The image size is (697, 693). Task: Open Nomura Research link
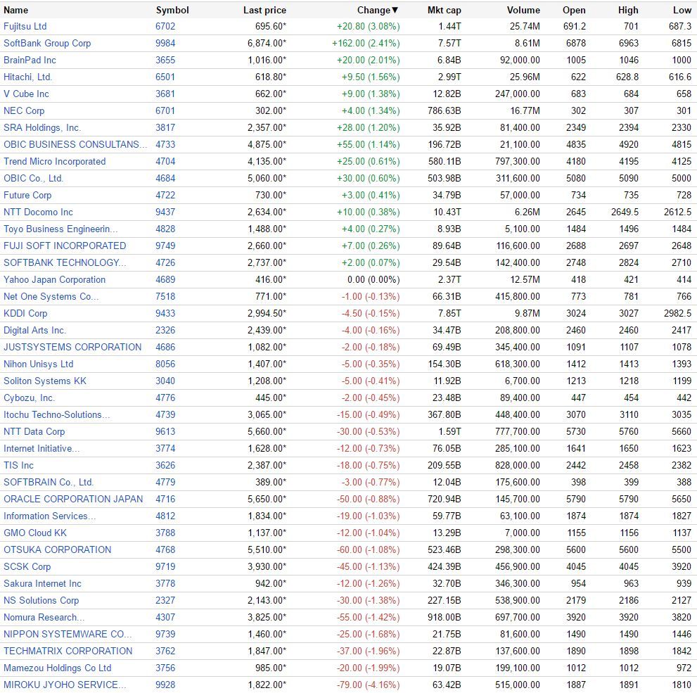pos(44,618)
